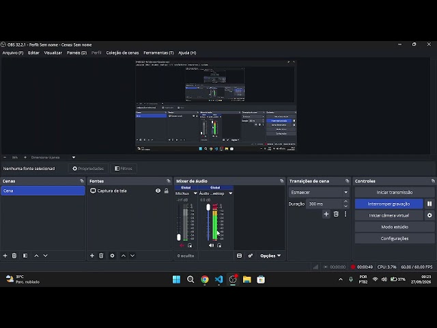Screen dimensions: 437x328
Task: Zoom in the preview with plus icon
Action: [25, 157]
